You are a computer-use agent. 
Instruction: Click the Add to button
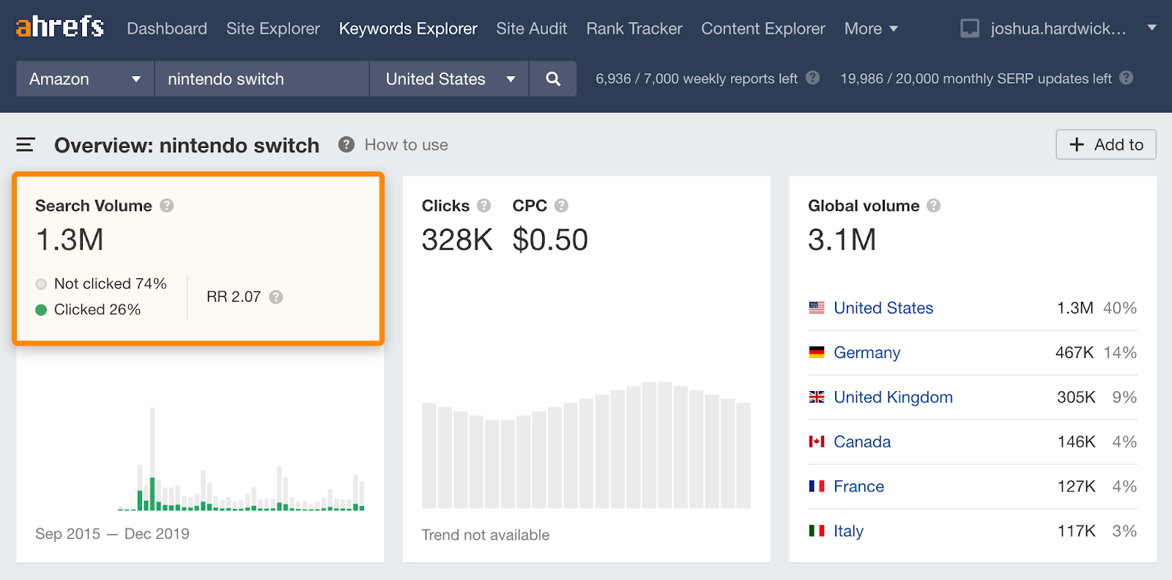coord(1105,144)
